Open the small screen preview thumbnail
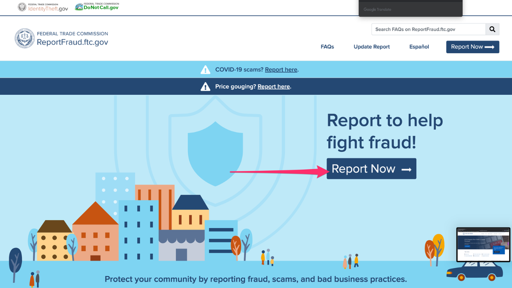 pos(483,244)
